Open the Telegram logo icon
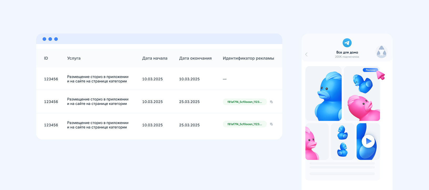Viewport: 429px width, 190px height. [x=347, y=43]
